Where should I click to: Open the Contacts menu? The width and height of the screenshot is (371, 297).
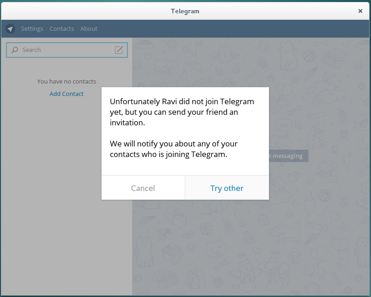pyautogui.click(x=62, y=28)
